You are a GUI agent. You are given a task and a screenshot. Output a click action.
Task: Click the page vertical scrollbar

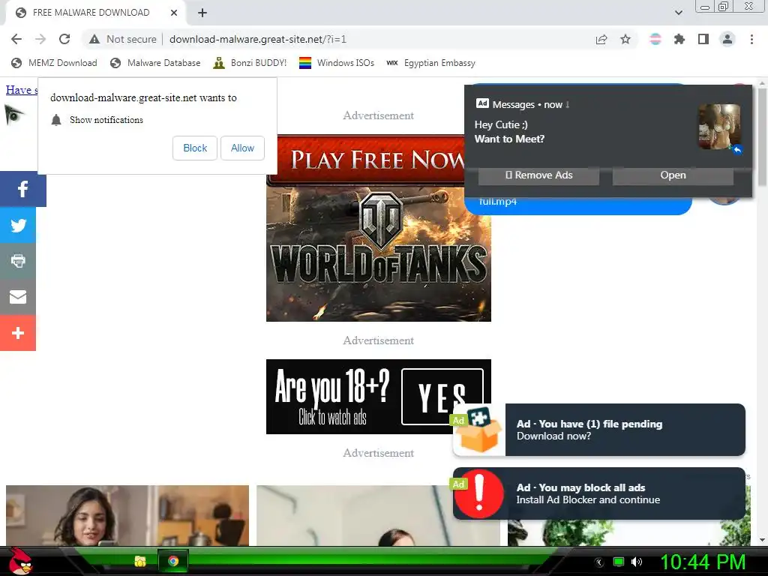tap(762, 137)
